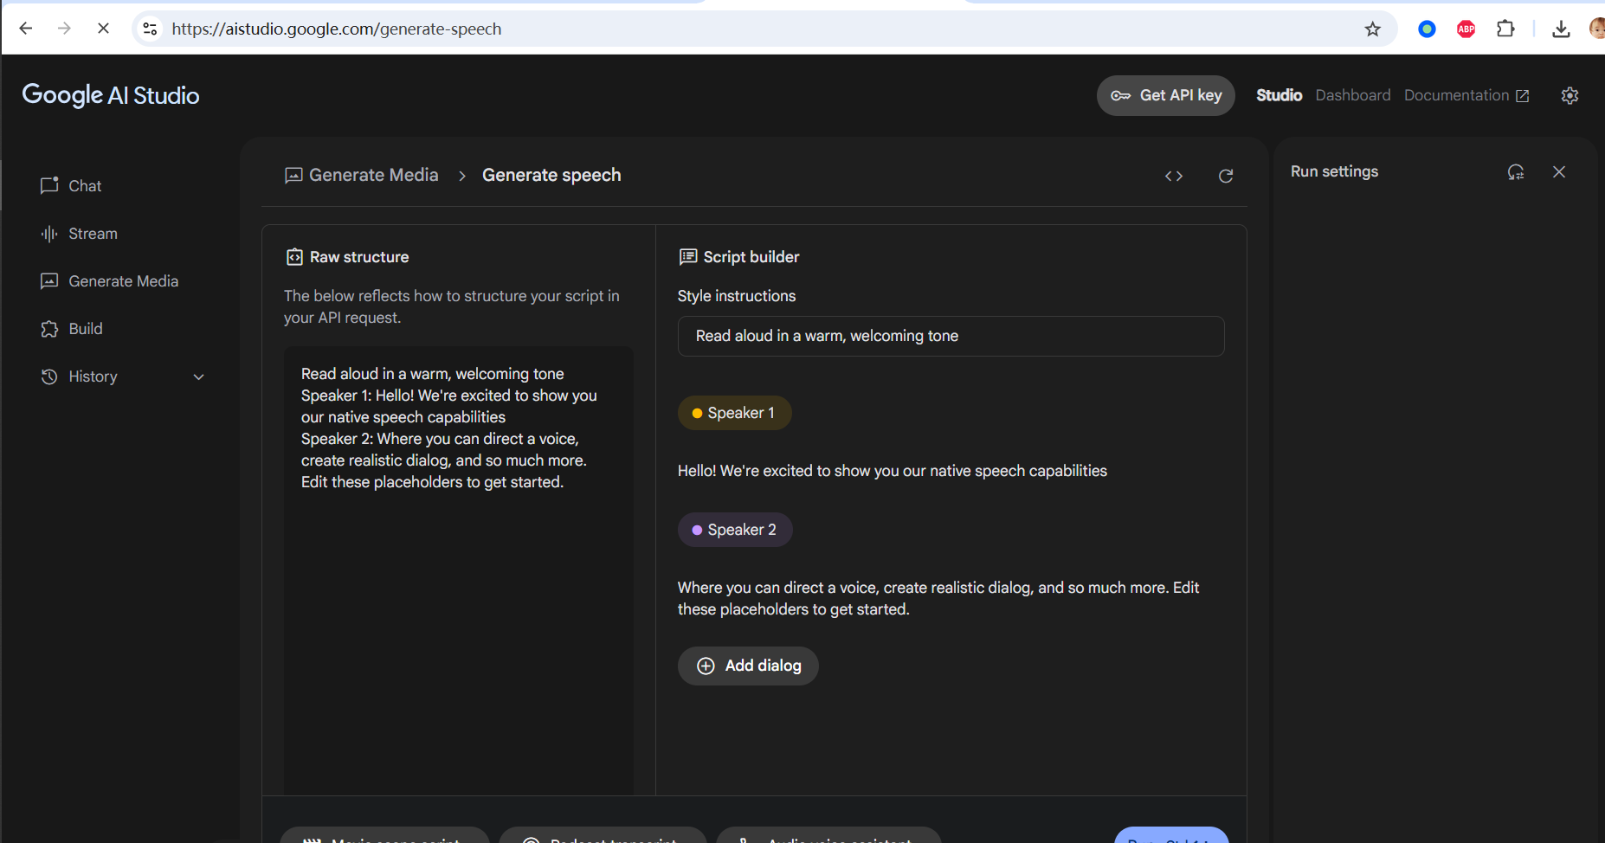The width and height of the screenshot is (1605, 843).
Task: Open Chat in the sidebar
Action: pos(85,186)
